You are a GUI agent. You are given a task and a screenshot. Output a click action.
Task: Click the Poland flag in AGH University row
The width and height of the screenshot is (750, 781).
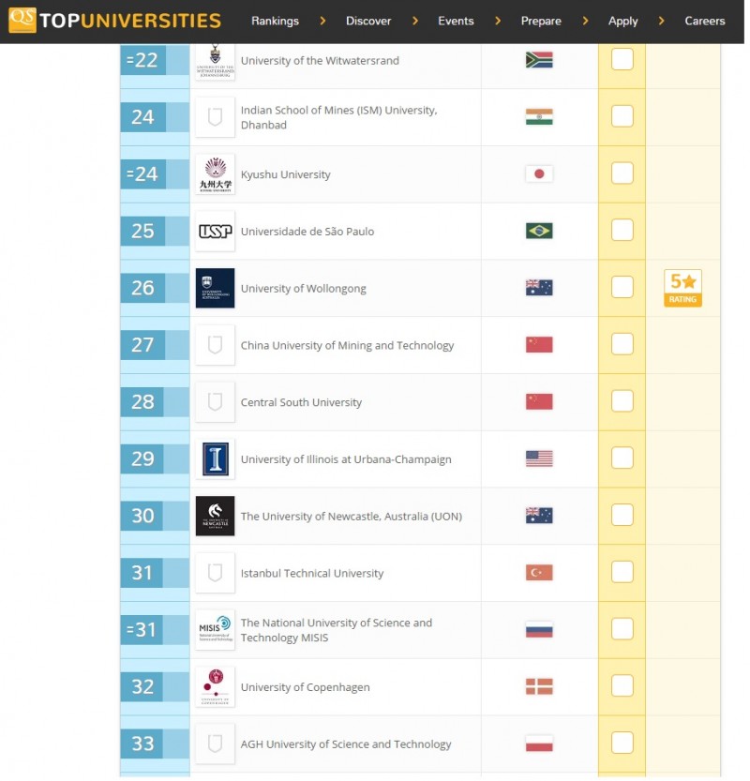(539, 743)
